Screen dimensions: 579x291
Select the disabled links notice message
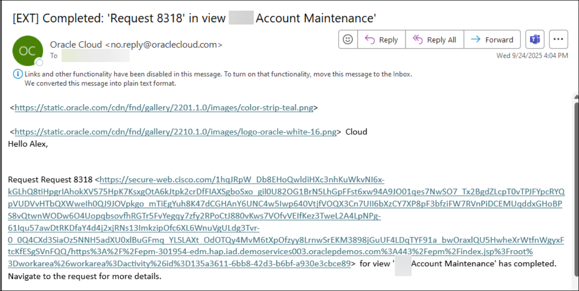218,74
